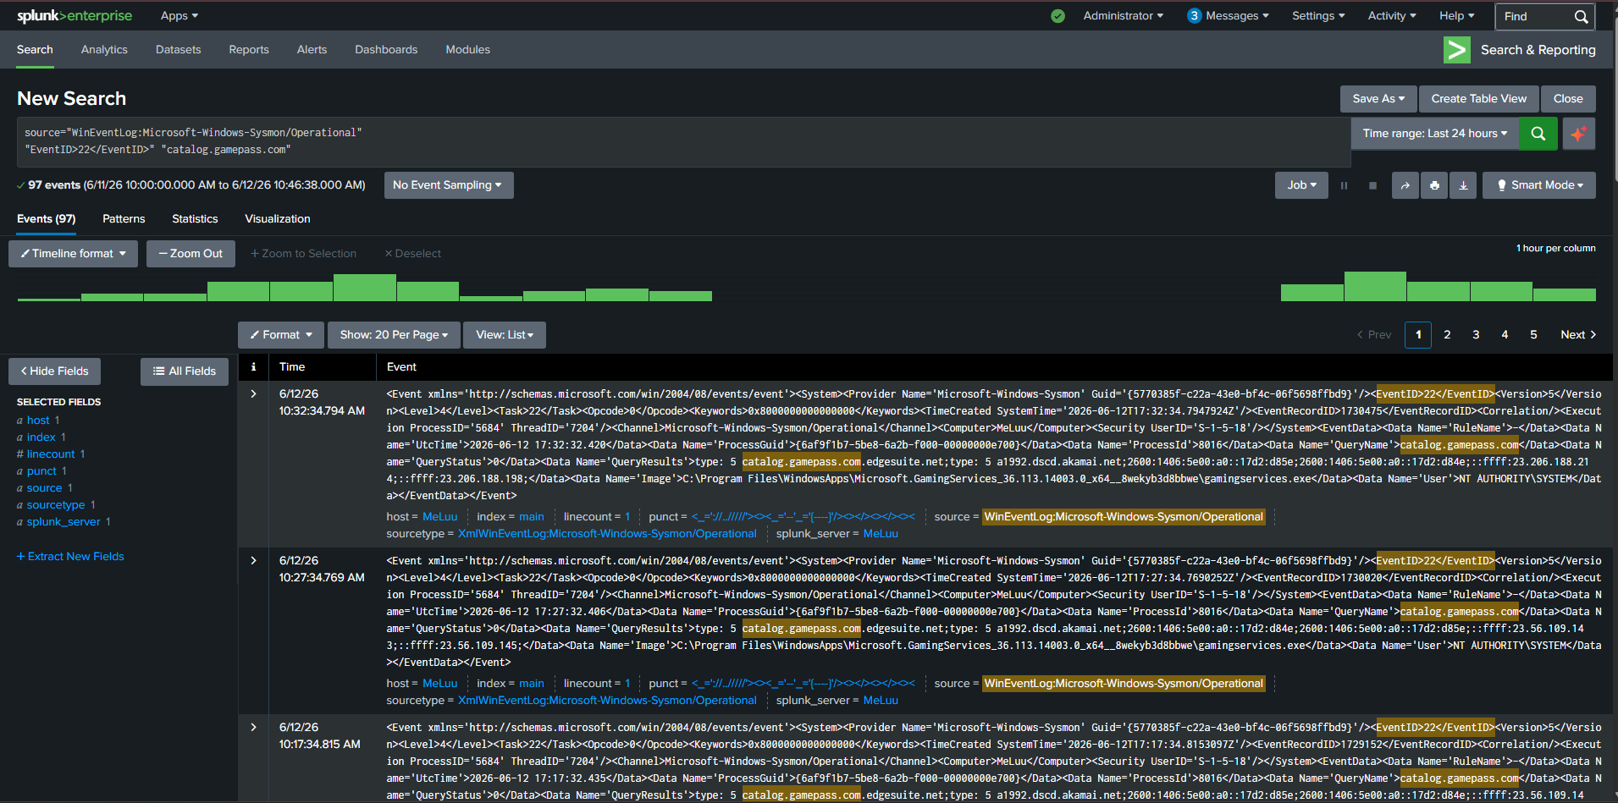1618x803 pixels.
Task: Open the Help dropdown
Action: pos(1457,16)
